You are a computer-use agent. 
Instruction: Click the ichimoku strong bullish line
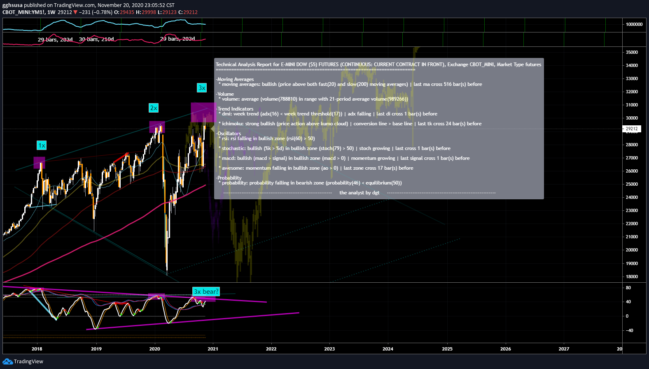pyautogui.click(x=350, y=124)
